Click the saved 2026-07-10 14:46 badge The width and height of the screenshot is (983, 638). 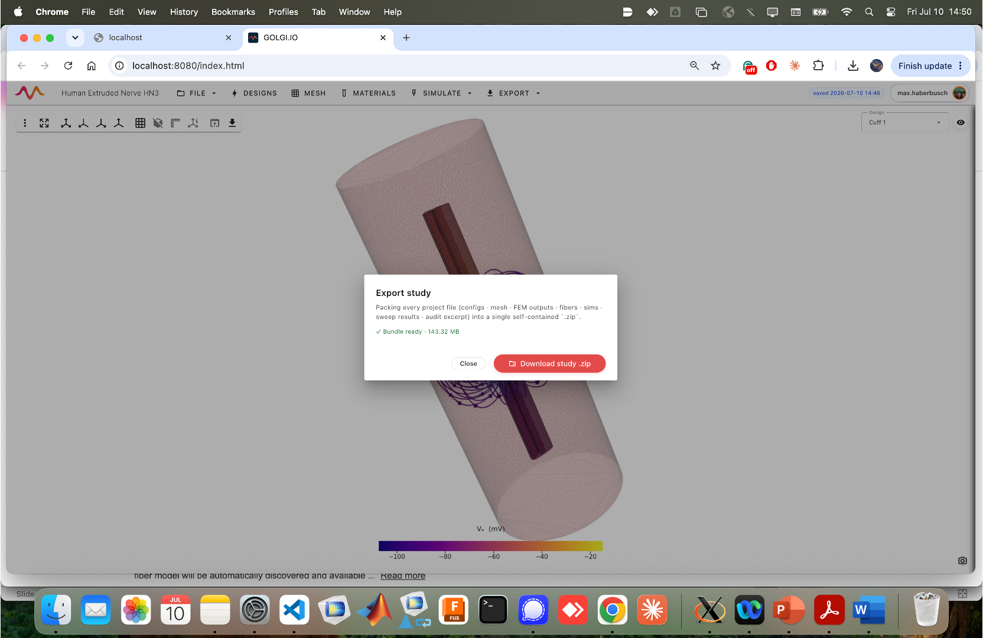pyautogui.click(x=847, y=93)
